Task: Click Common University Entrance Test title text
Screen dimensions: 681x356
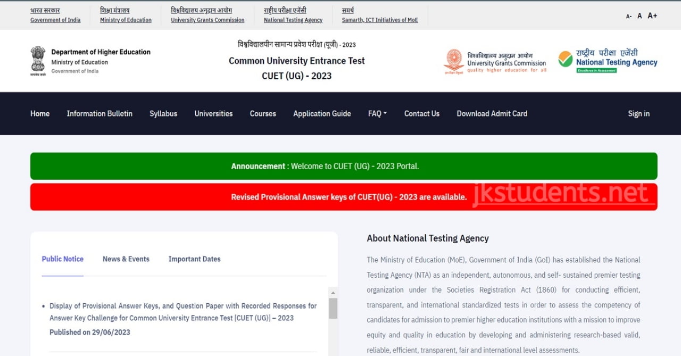Action: click(297, 61)
